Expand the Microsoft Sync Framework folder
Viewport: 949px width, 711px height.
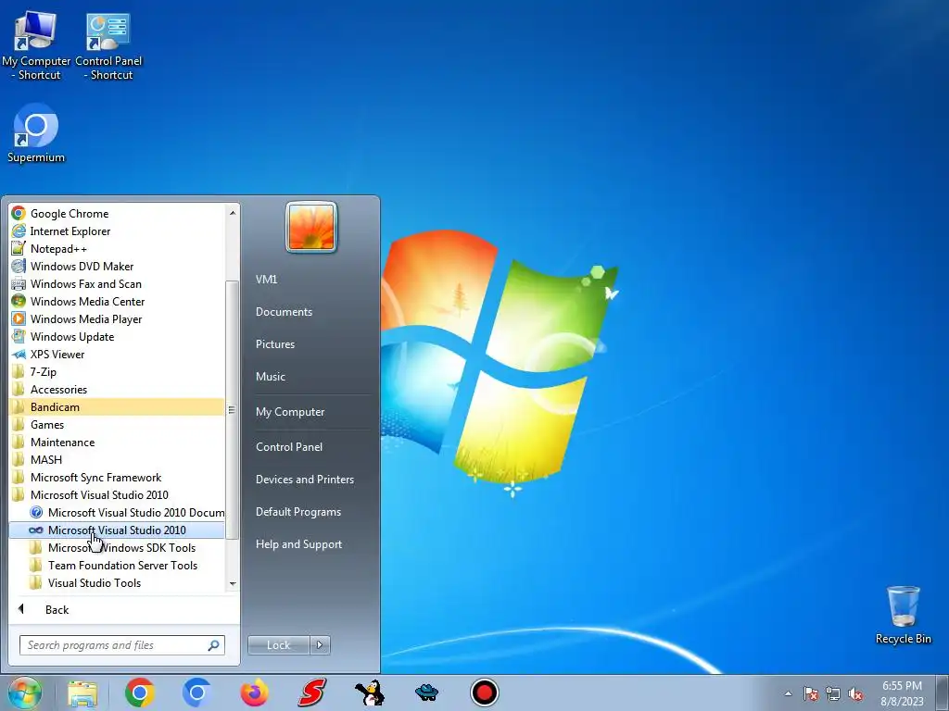pos(95,478)
